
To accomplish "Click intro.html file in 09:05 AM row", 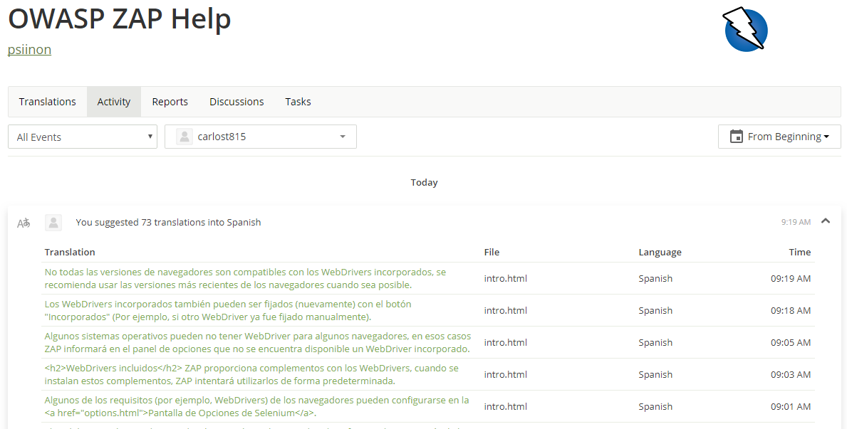I will point(506,342).
